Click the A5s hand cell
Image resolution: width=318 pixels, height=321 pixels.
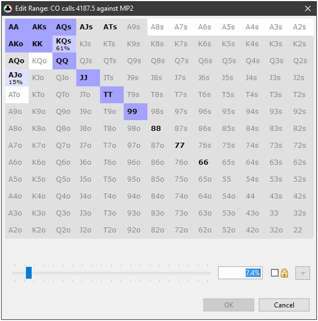click(x=230, y=27)
